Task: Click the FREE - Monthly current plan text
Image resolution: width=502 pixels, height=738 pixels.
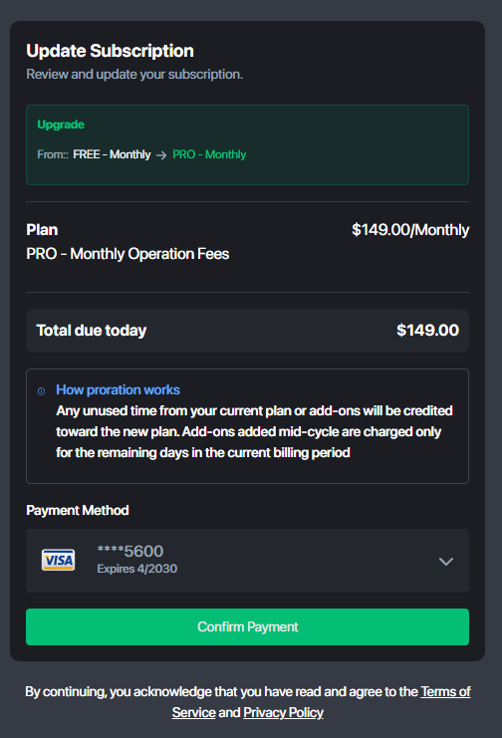Action: coord(112,154)
